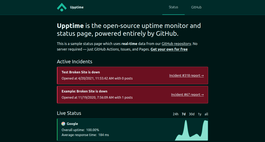
Task: Select the 1y time range
Action: [200, 114]
